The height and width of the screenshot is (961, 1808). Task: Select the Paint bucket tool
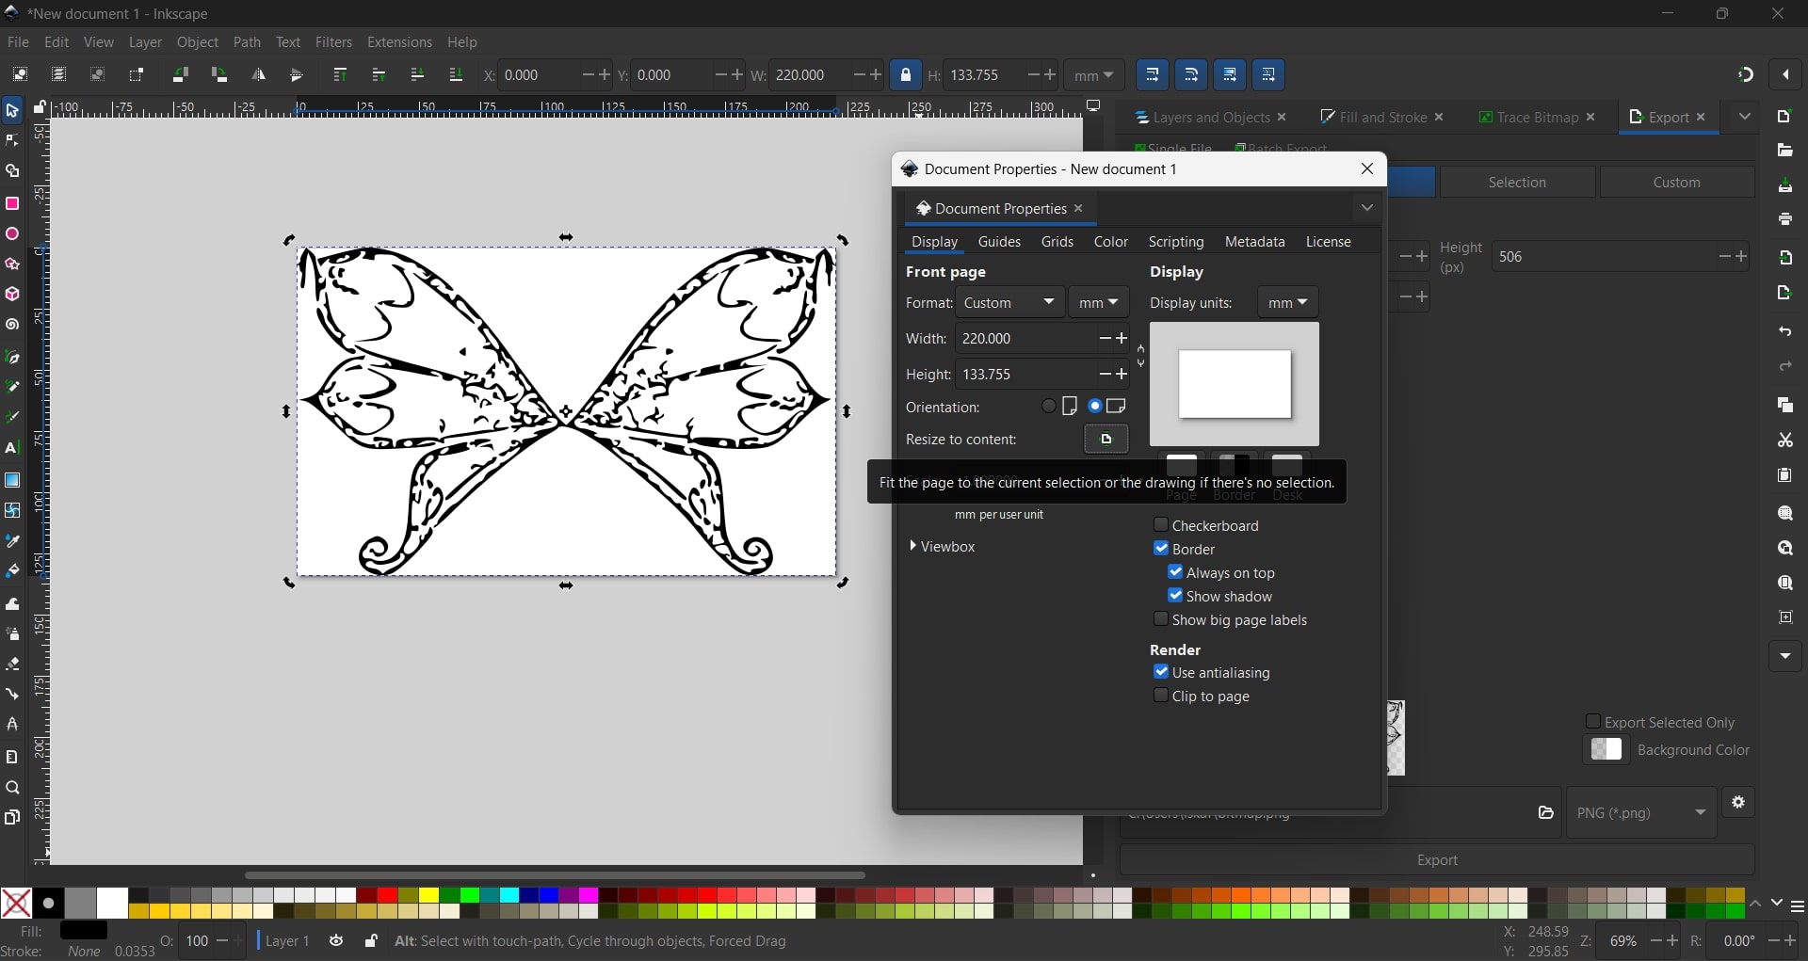12,571
